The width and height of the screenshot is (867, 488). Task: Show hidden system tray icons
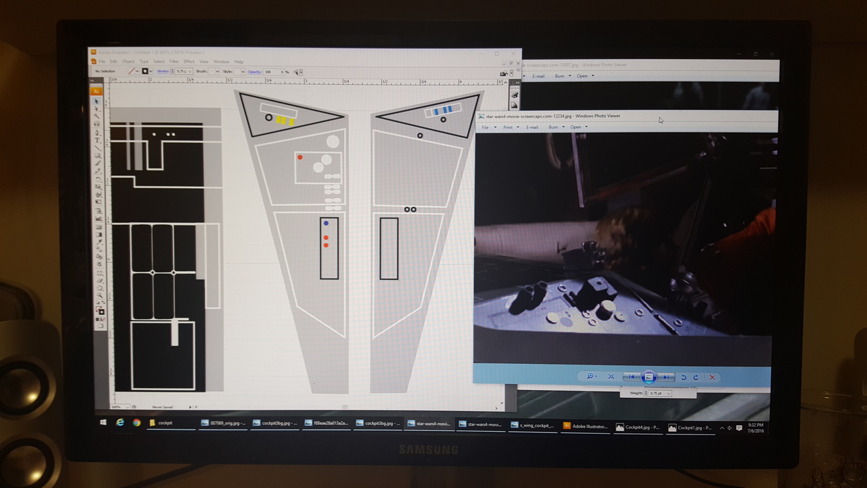click(722, 428)
